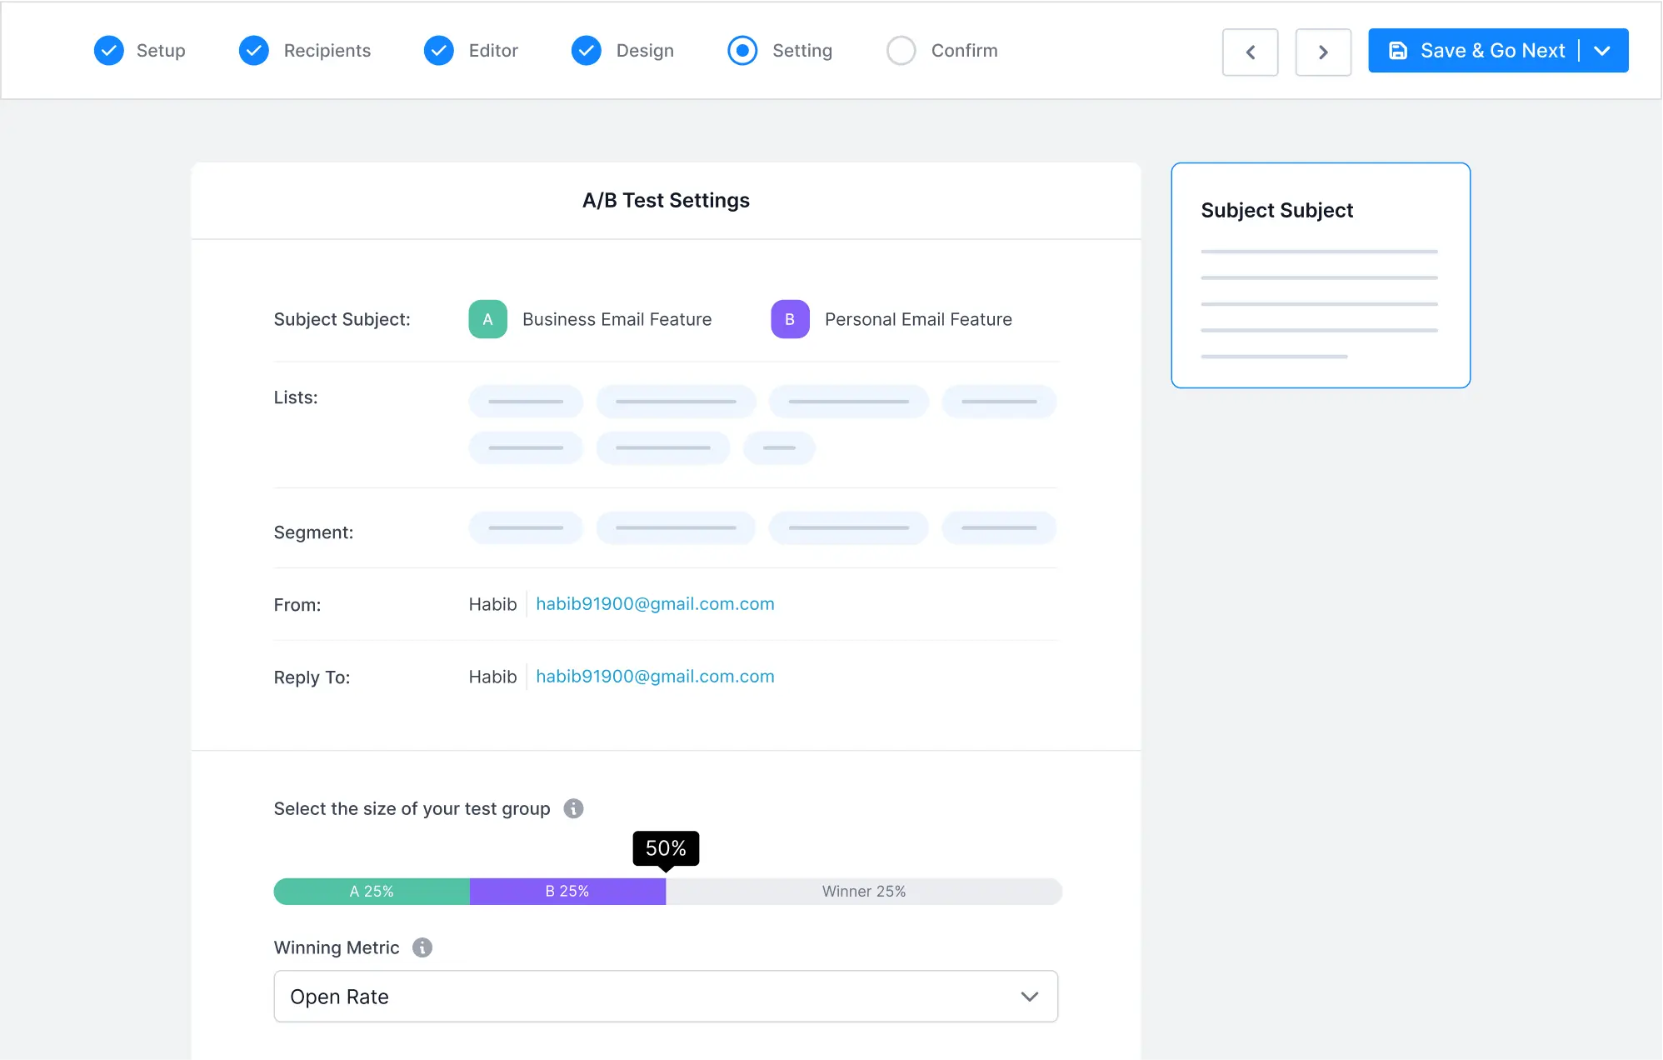1663x1060 pixels.
Task: Click the Setup step checkmark icon
Action: point(109,51)
